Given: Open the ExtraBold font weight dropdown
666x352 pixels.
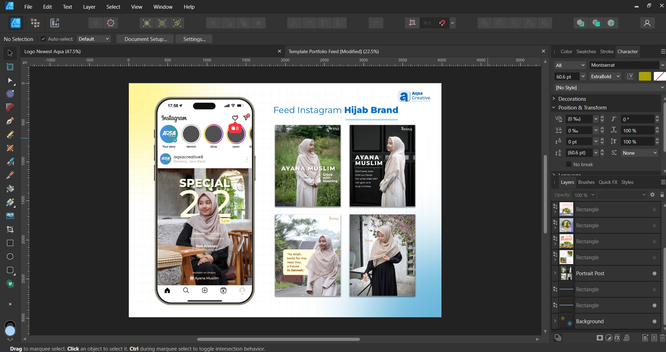Looking at the screenshot, I should pos(605,76).
